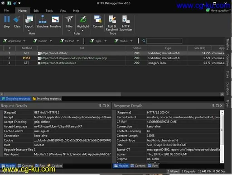Select request Content tab
This screenshot has height=175, width=232.
25,166
